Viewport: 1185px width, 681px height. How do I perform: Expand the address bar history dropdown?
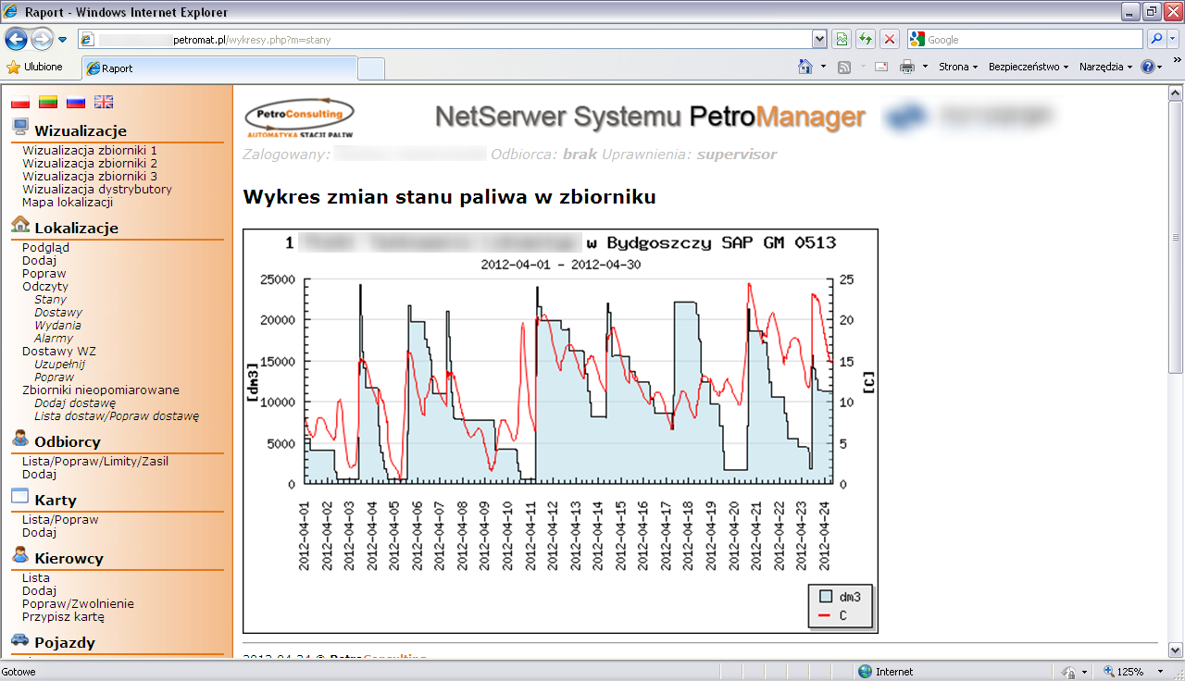point(819,39)
